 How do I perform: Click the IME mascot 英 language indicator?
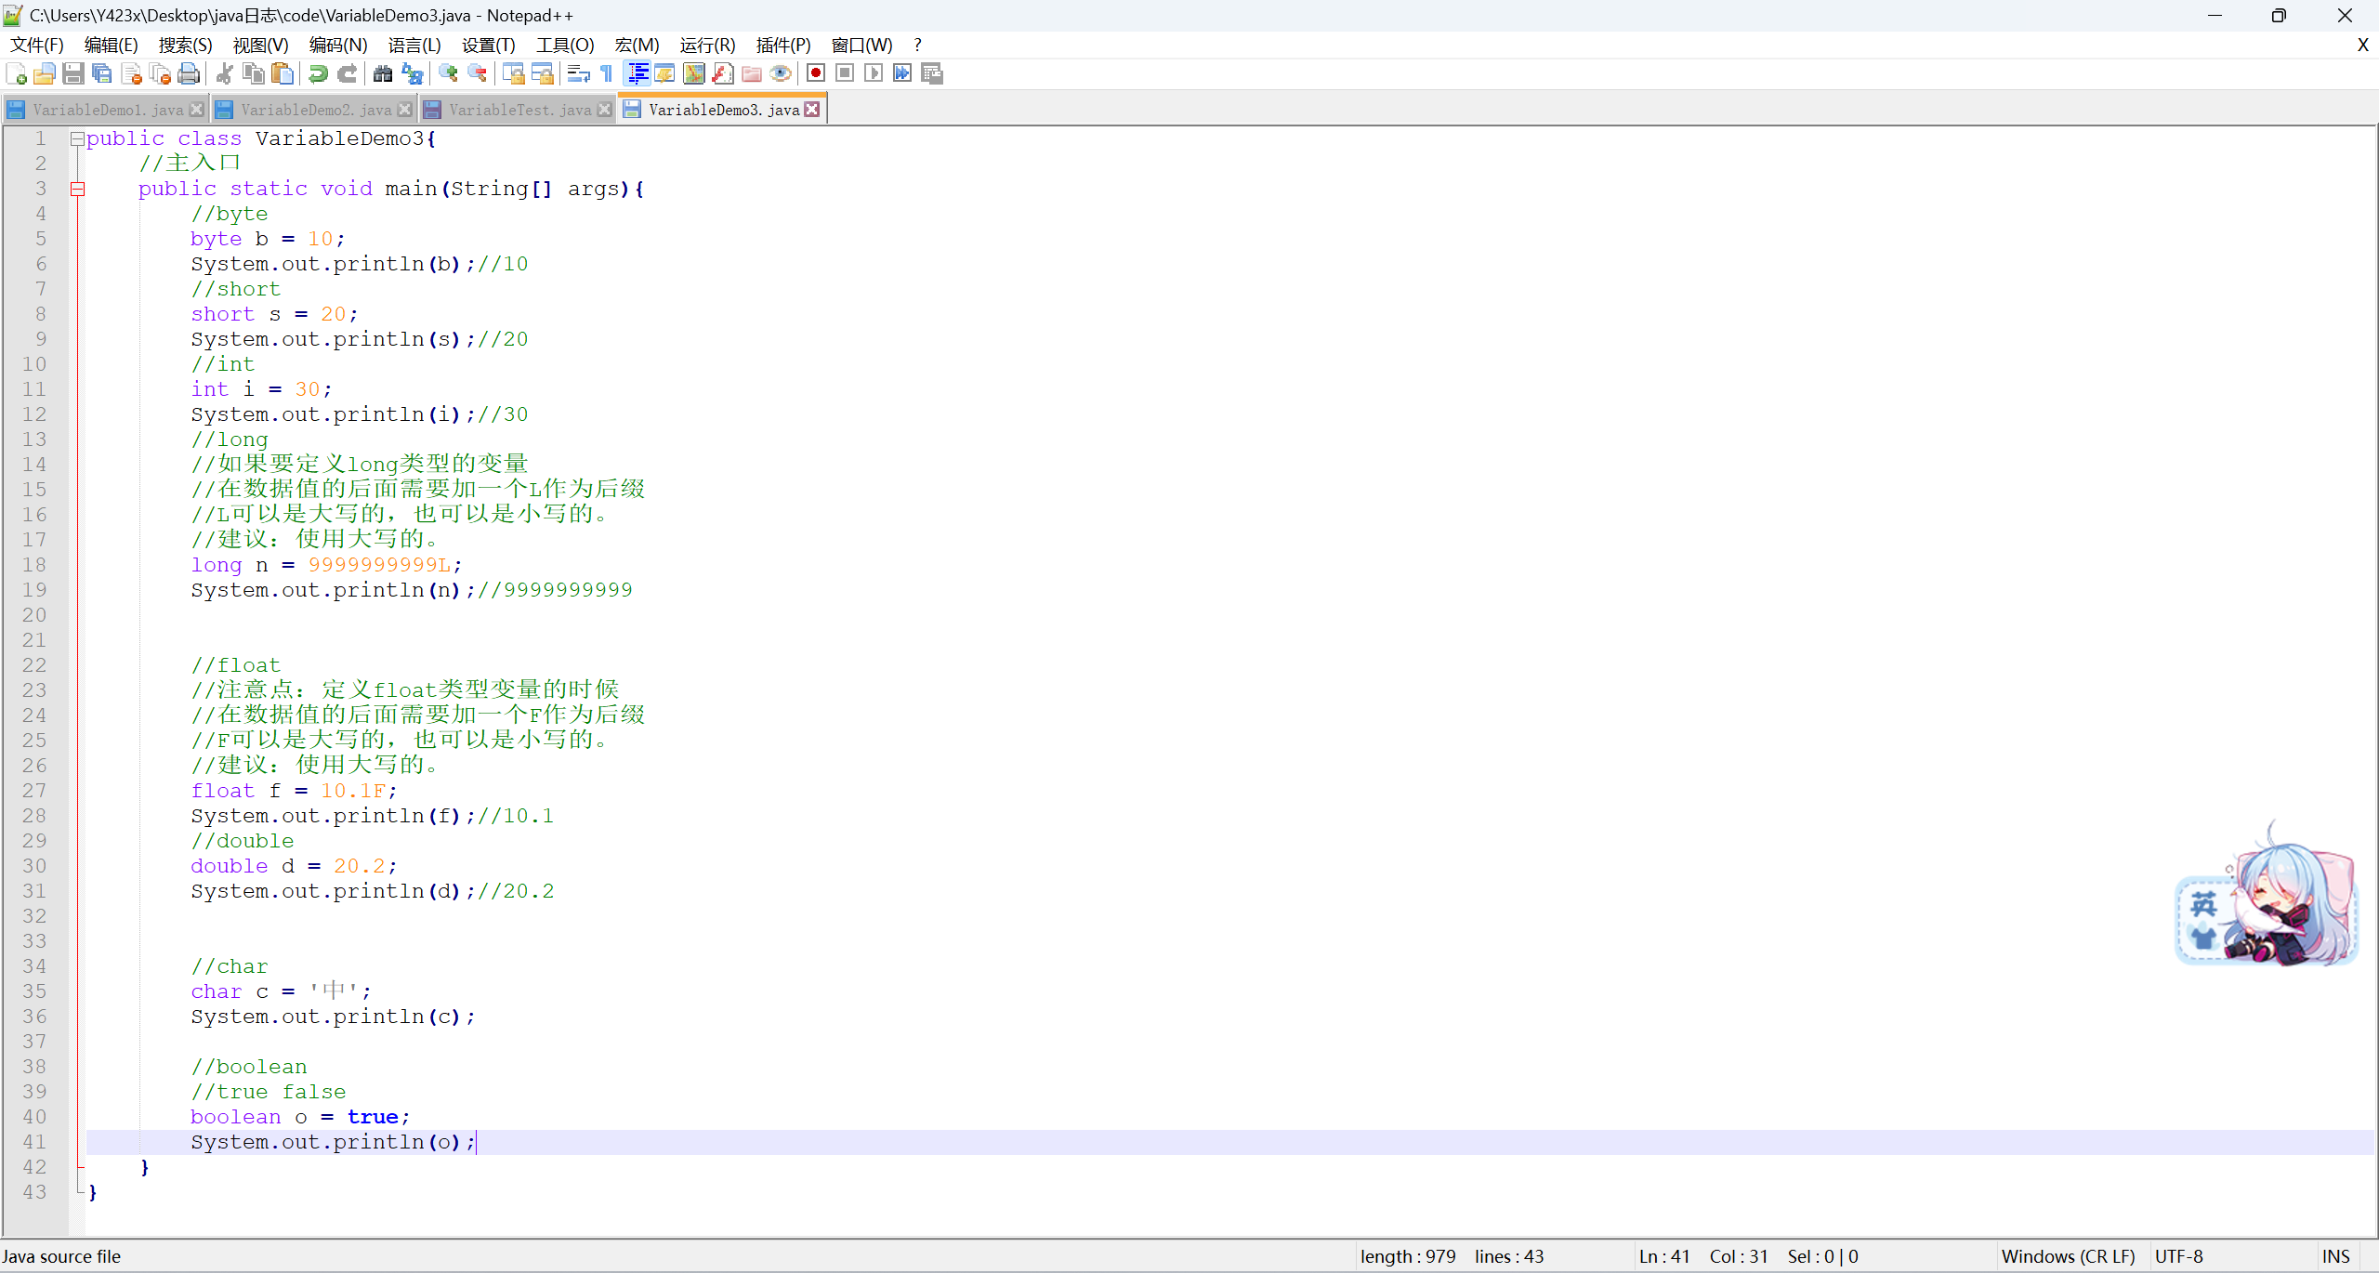point(2203,904)
